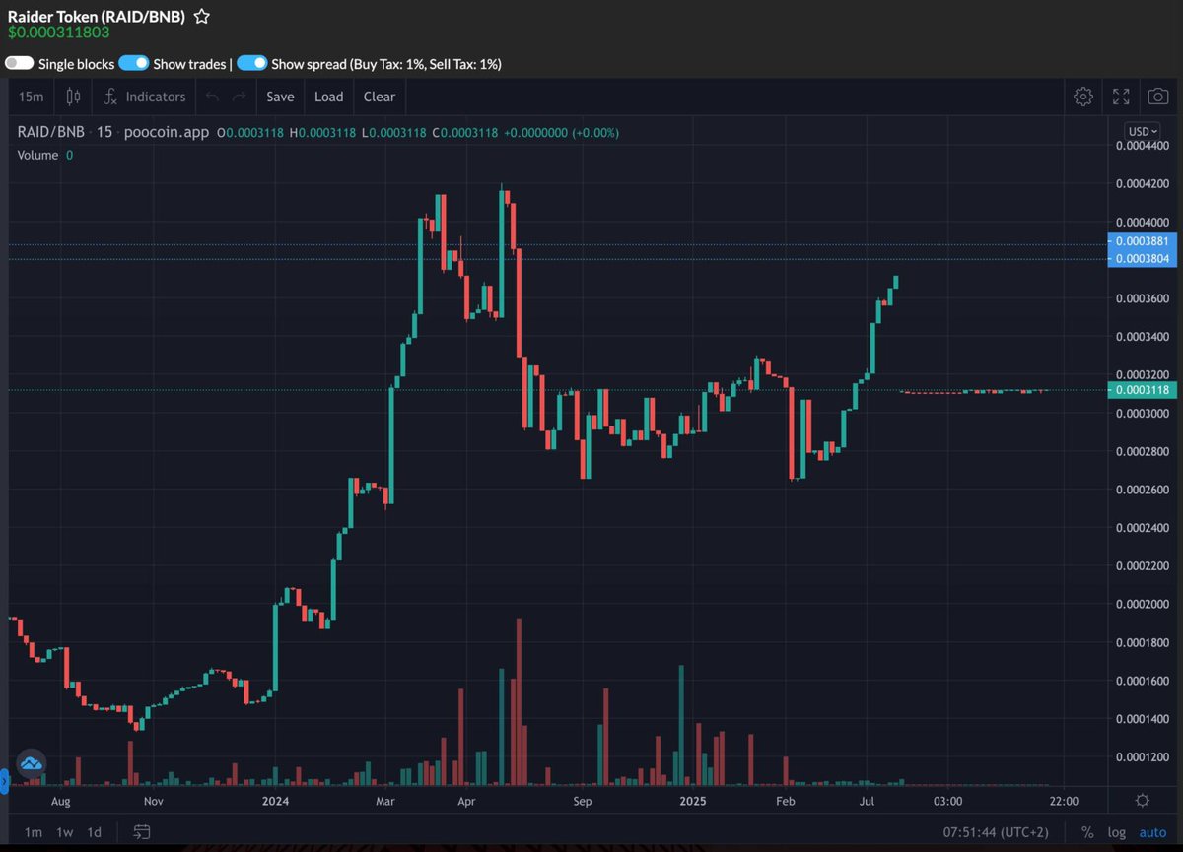1183x852 pixels.
Task: Click the poocoin.app legend text
Action: coord(167,132)
